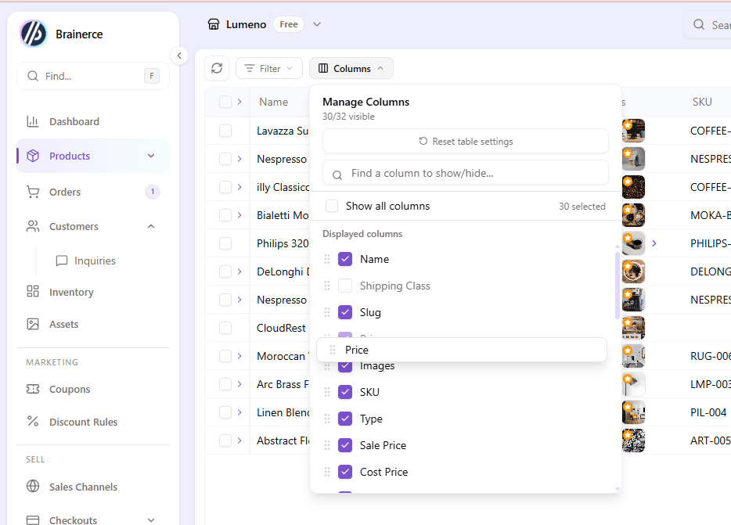This screenshot has height=525, width=731.
Task: Click the drag handle for Sale Price
Action: click(327, 445)
